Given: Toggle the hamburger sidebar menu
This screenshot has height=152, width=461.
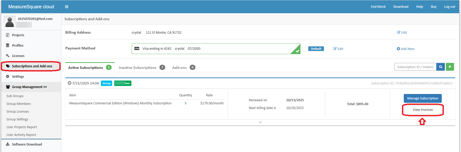Looking at the screenshot, I should click(67, 7).
